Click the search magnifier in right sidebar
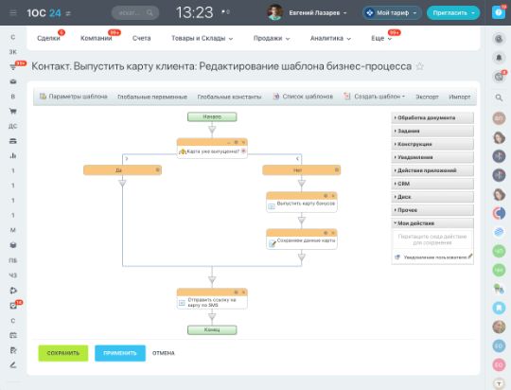This screenshot has width=511, height=390. click(499, 97)
